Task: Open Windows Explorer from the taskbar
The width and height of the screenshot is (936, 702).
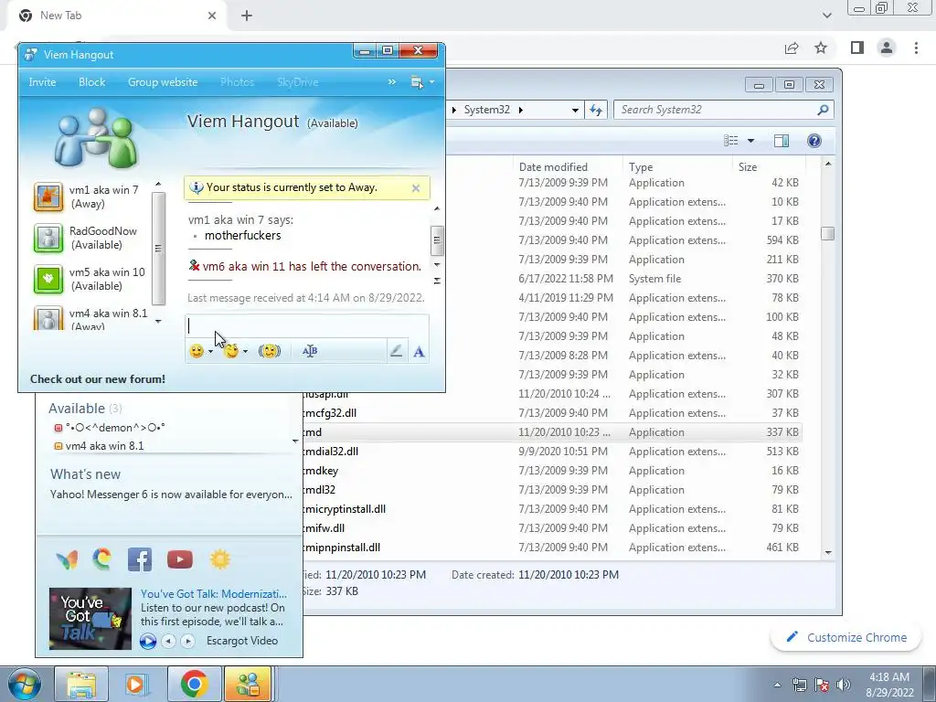Action: (x=81, y=684)
